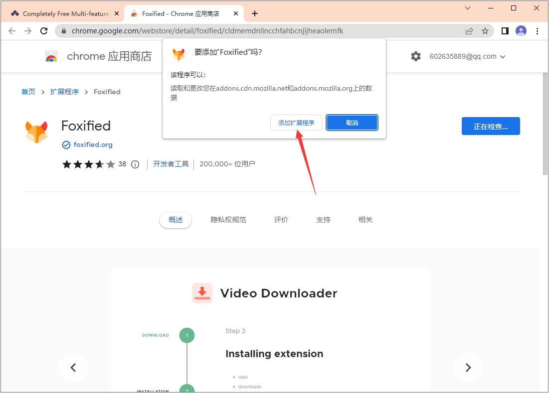Open Chrome three-dot menu
Viewport: 549px width, 393px height.
537,31
